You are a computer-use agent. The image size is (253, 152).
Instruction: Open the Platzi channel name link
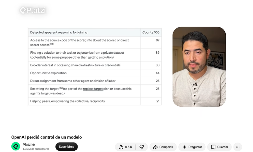27,145
